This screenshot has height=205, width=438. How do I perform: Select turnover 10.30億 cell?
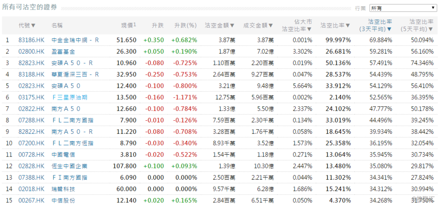pyautogui.click(x=263, y=166)
